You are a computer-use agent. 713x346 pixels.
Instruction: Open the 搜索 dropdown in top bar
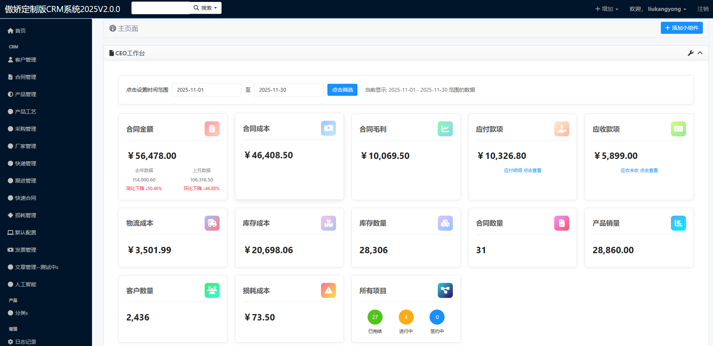point(205,8)
